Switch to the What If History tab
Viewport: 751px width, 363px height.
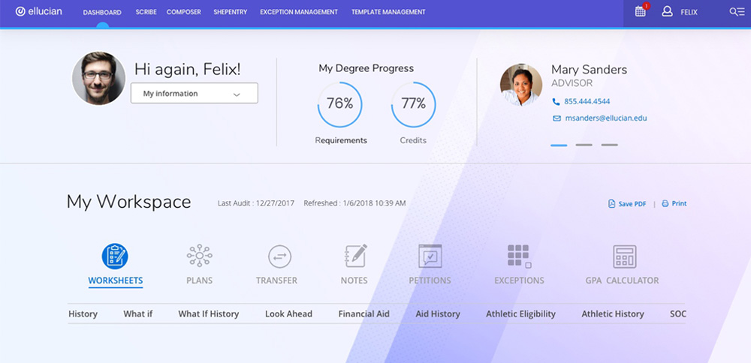pyautogui.click(x=208, y=313)
